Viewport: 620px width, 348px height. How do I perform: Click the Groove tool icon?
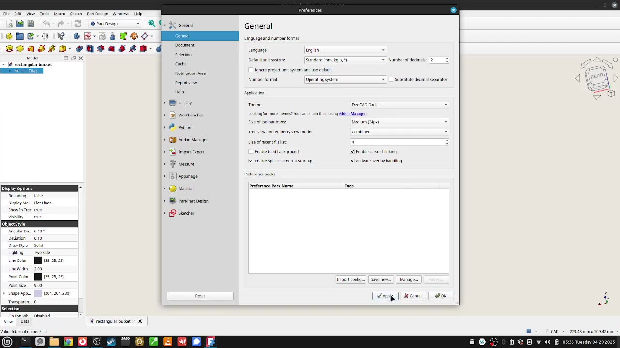click(101, 49)
